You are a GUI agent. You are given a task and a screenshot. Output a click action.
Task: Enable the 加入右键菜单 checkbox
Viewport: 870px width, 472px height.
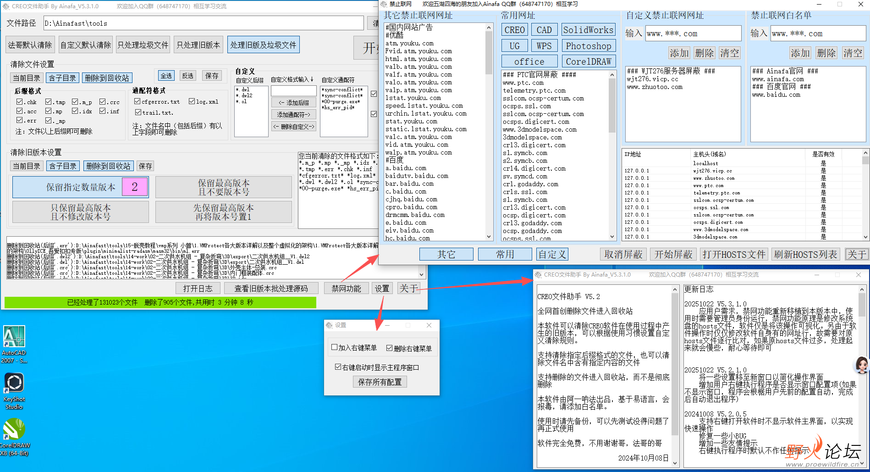click(x=335, y=347)
